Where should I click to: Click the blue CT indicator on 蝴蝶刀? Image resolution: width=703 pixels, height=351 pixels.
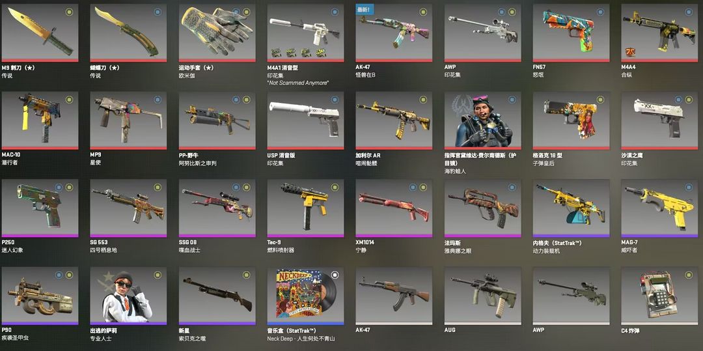[x=158, y=12]
